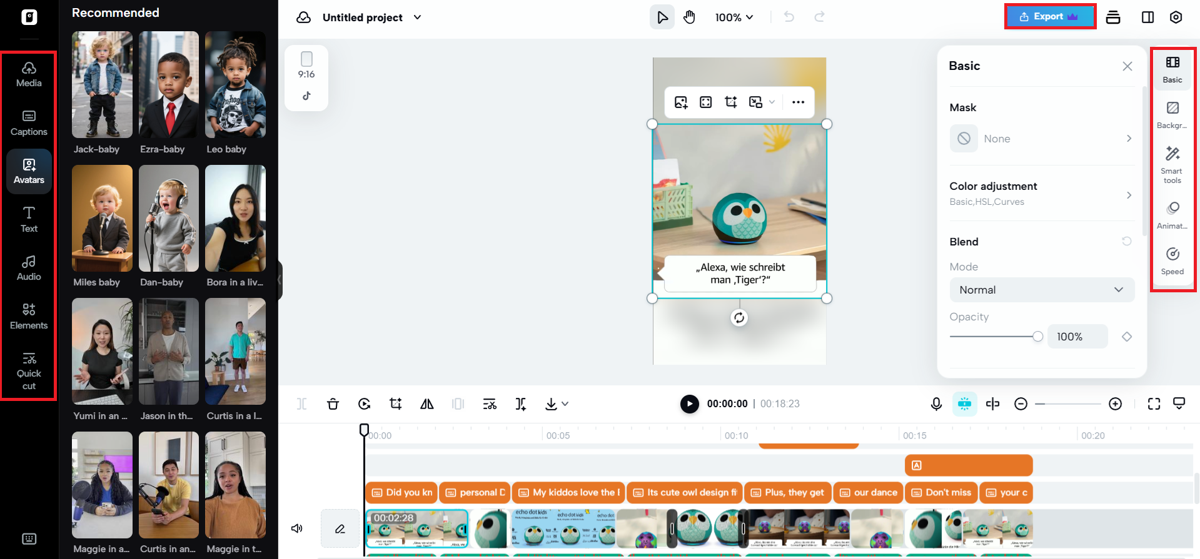
Task: Open the Captions panel
Action: coord(29,123)
